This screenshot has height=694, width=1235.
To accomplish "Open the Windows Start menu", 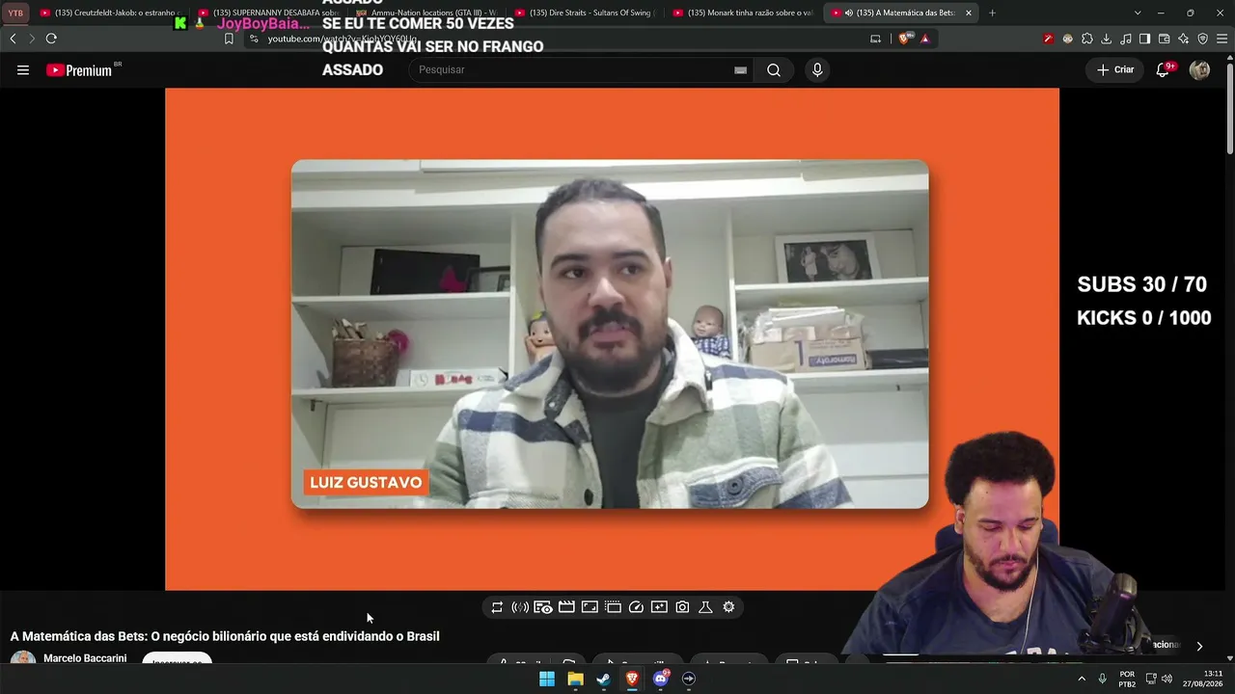I will (x=547, y=679).
